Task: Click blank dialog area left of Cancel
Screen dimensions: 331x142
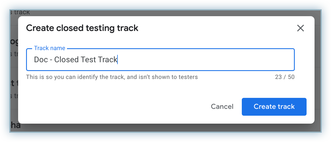Action: point(110,107)
